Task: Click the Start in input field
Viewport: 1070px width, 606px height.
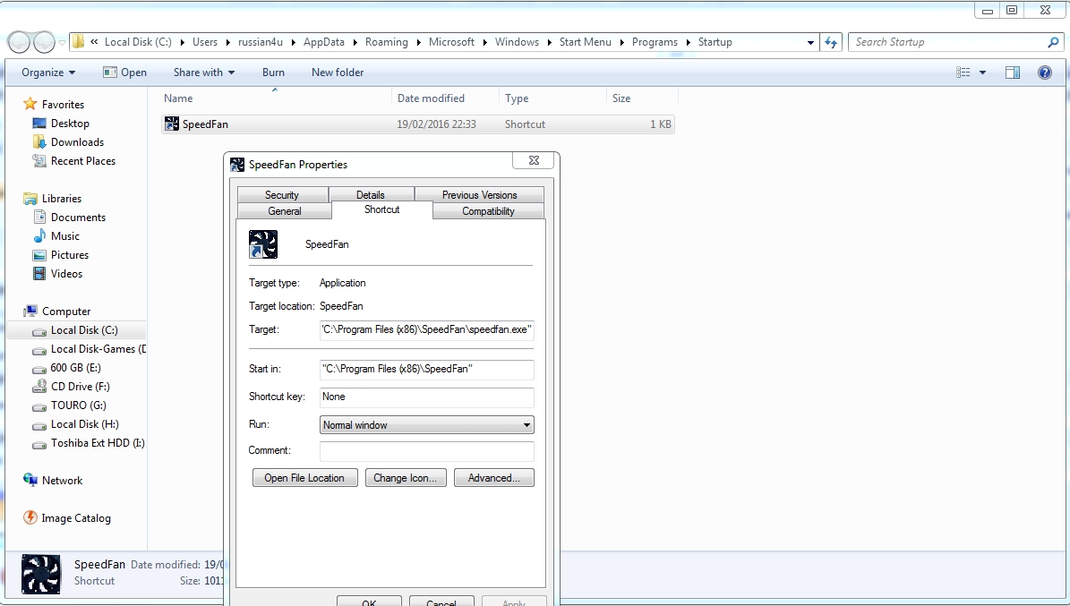Action: coord(426,369)
